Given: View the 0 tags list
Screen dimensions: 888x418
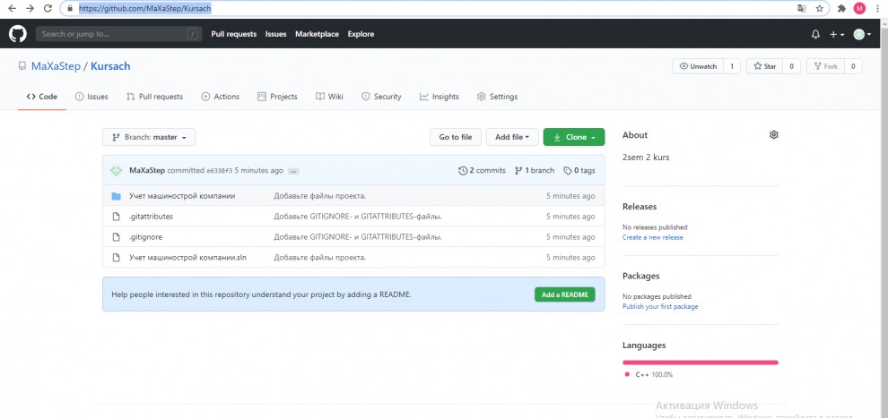Looking at the screenshot, I should click(579, 170).
